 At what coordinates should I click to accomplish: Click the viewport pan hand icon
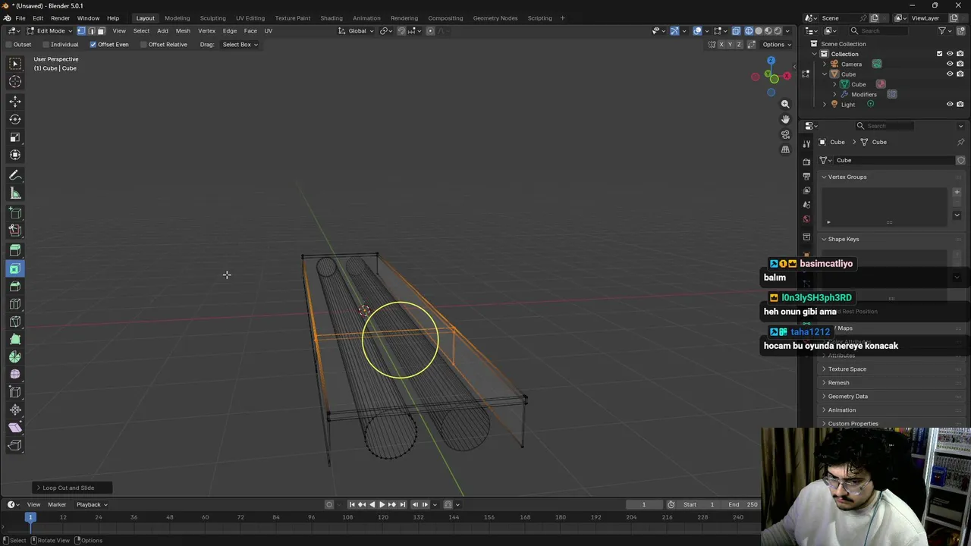coord(785,119)
